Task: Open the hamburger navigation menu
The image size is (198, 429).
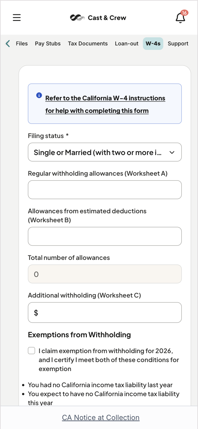Action: [17, 18]
